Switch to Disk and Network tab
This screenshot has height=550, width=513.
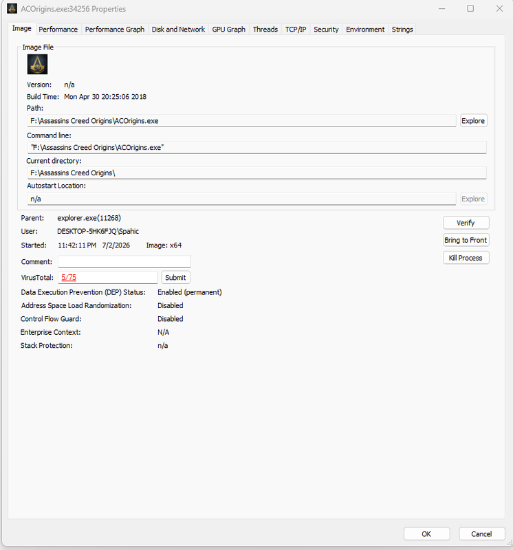pos(178,30)
